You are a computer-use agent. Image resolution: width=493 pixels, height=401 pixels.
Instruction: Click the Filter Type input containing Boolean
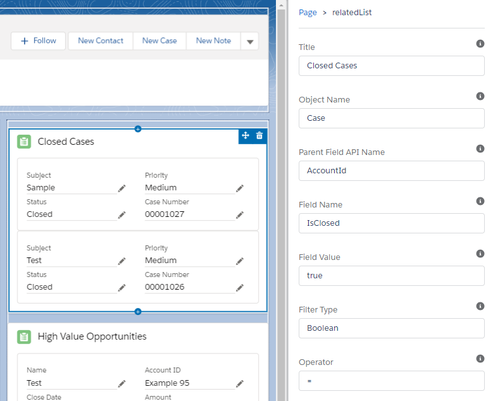coord(392,328)
